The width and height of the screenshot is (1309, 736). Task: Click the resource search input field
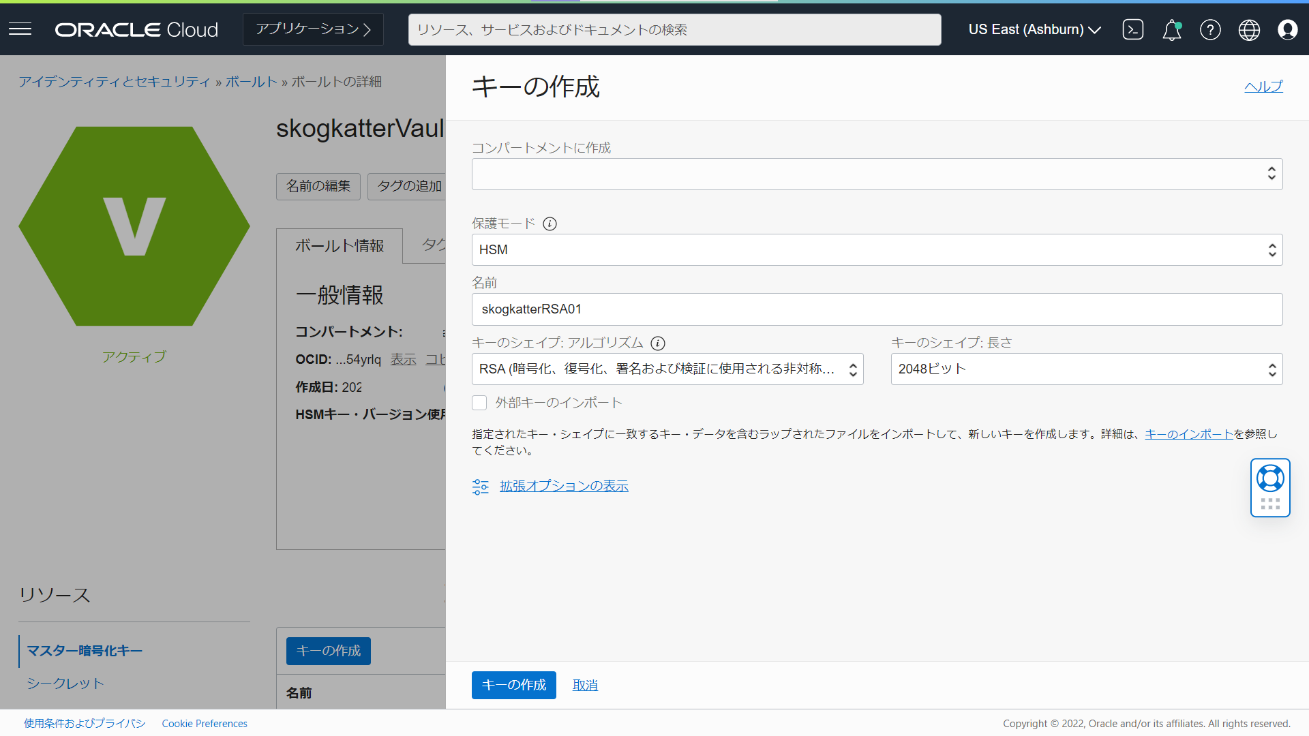(674, 29)
